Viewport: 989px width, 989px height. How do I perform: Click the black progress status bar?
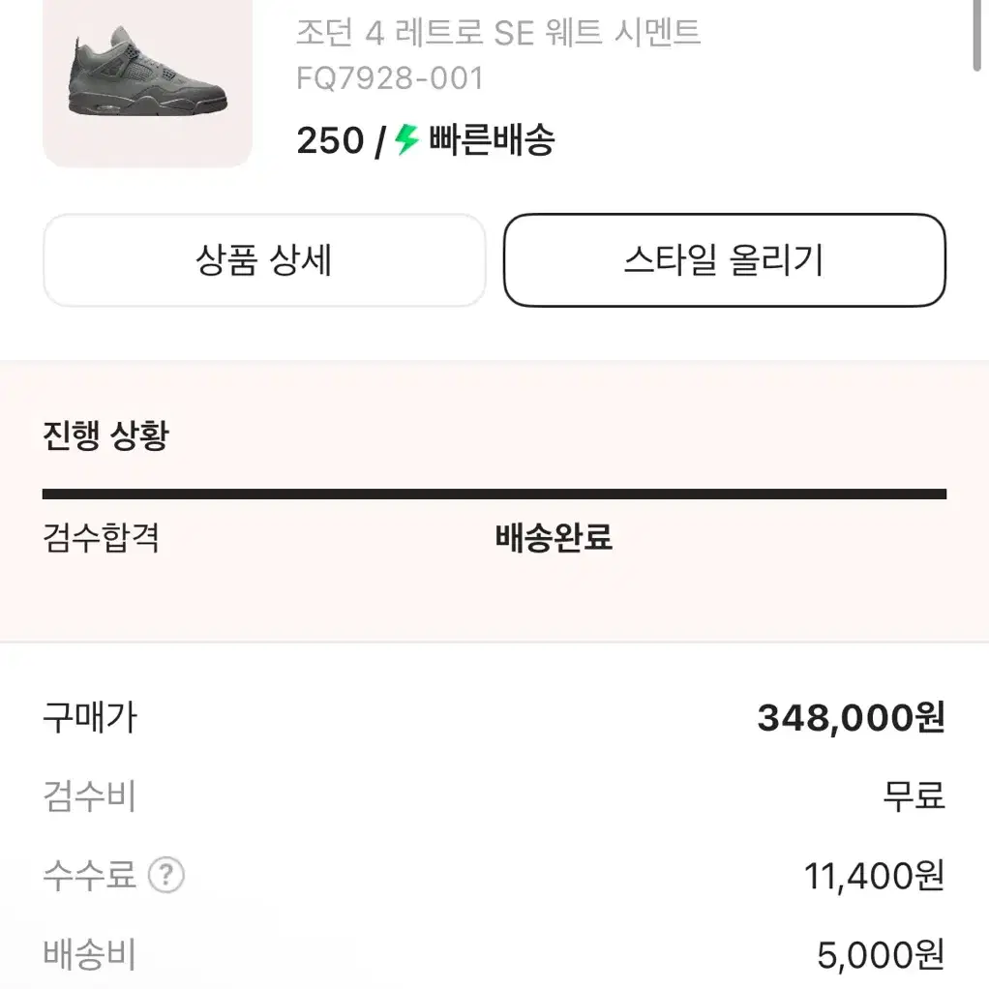click(x=494, y=494)
